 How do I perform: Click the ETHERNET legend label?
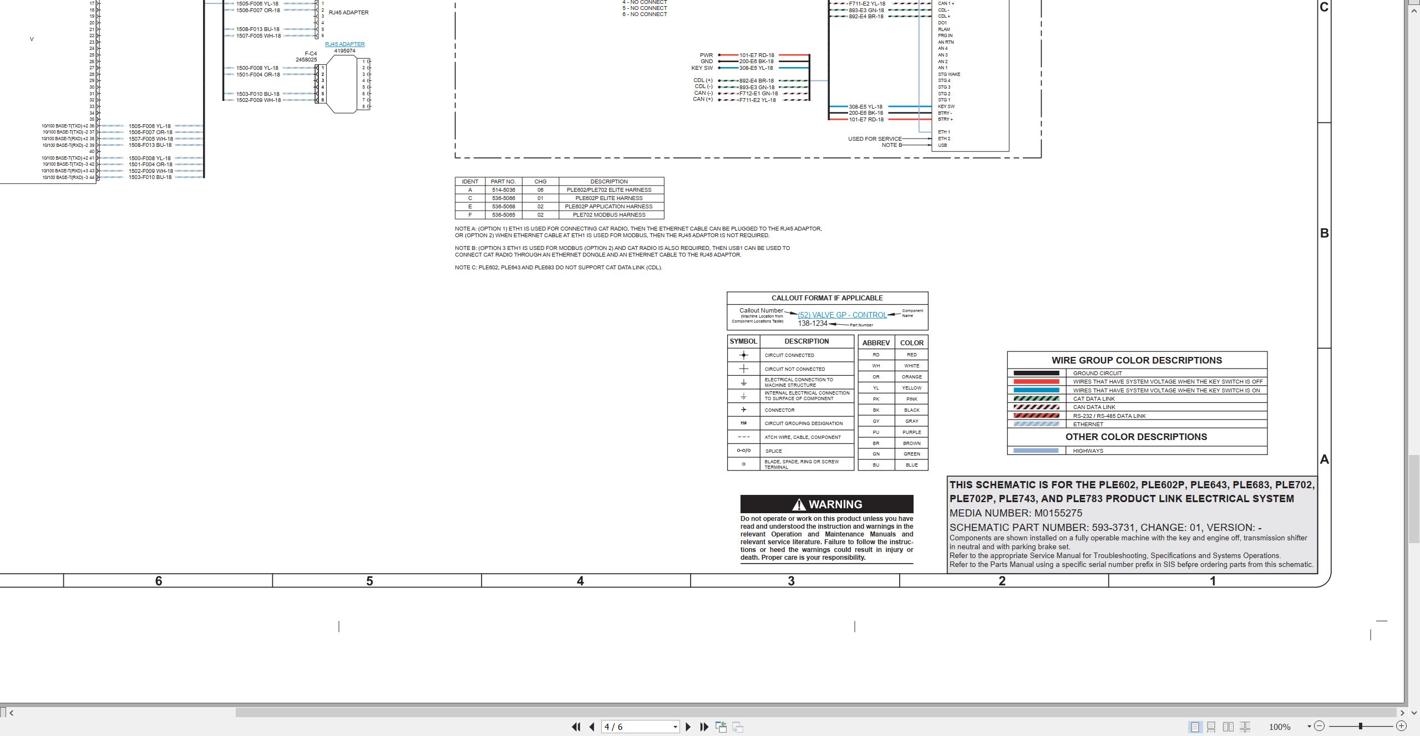click(x=1088, y=425)
